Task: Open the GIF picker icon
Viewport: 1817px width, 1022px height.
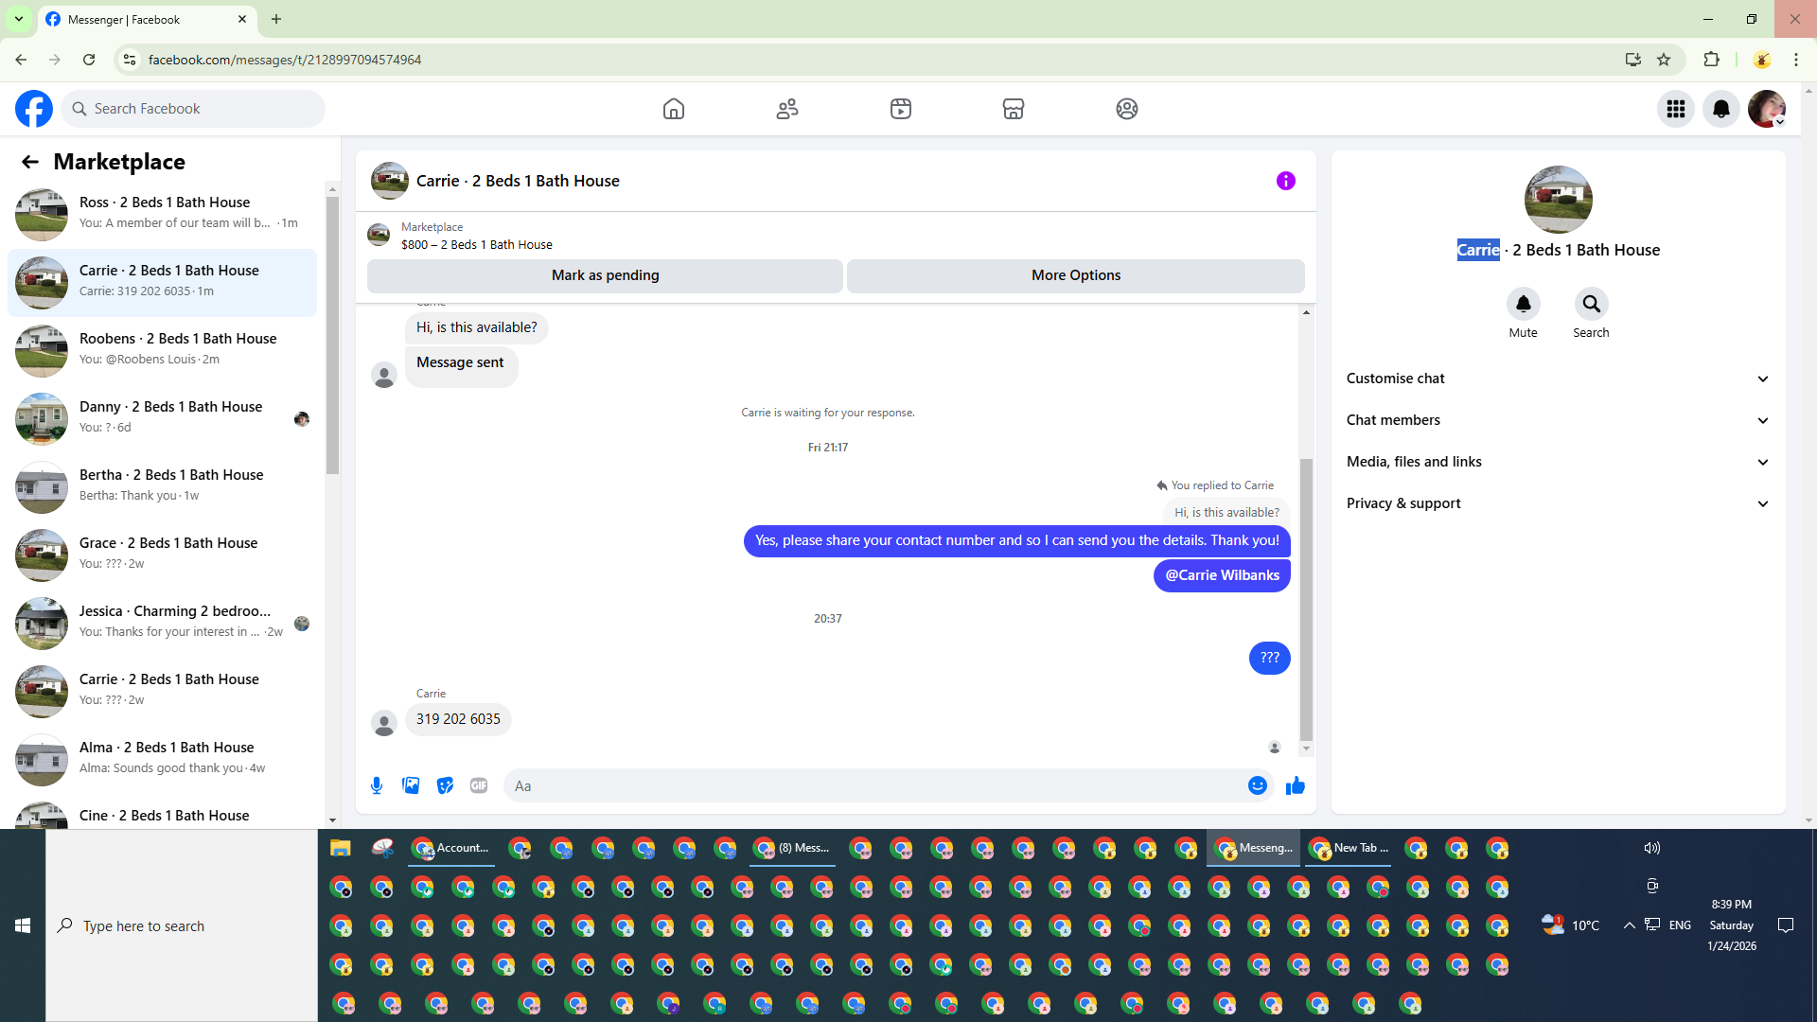Action: click(x=479, y=785)
